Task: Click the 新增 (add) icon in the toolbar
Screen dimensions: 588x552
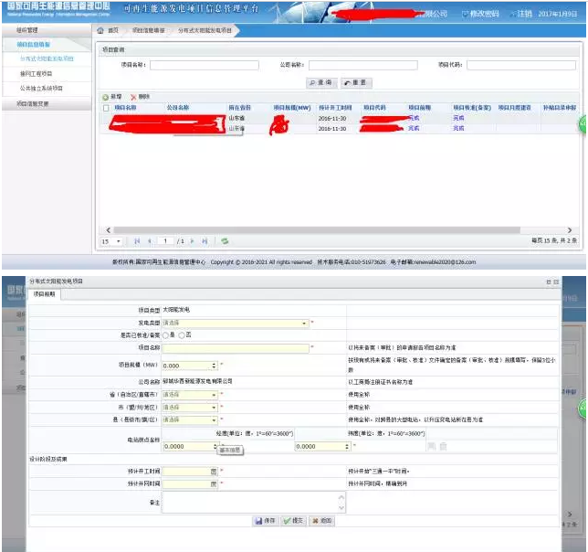Action: coord(105,97)
